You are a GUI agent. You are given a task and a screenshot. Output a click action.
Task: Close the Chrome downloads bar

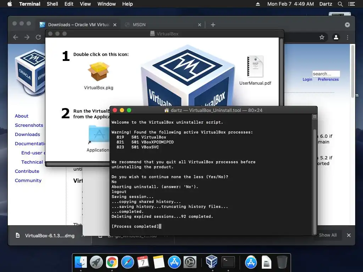(x=349, y=235)
